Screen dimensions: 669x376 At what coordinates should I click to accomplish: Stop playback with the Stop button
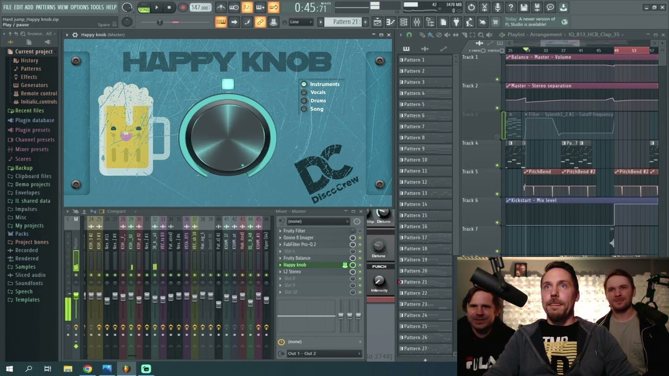point(169,7)
